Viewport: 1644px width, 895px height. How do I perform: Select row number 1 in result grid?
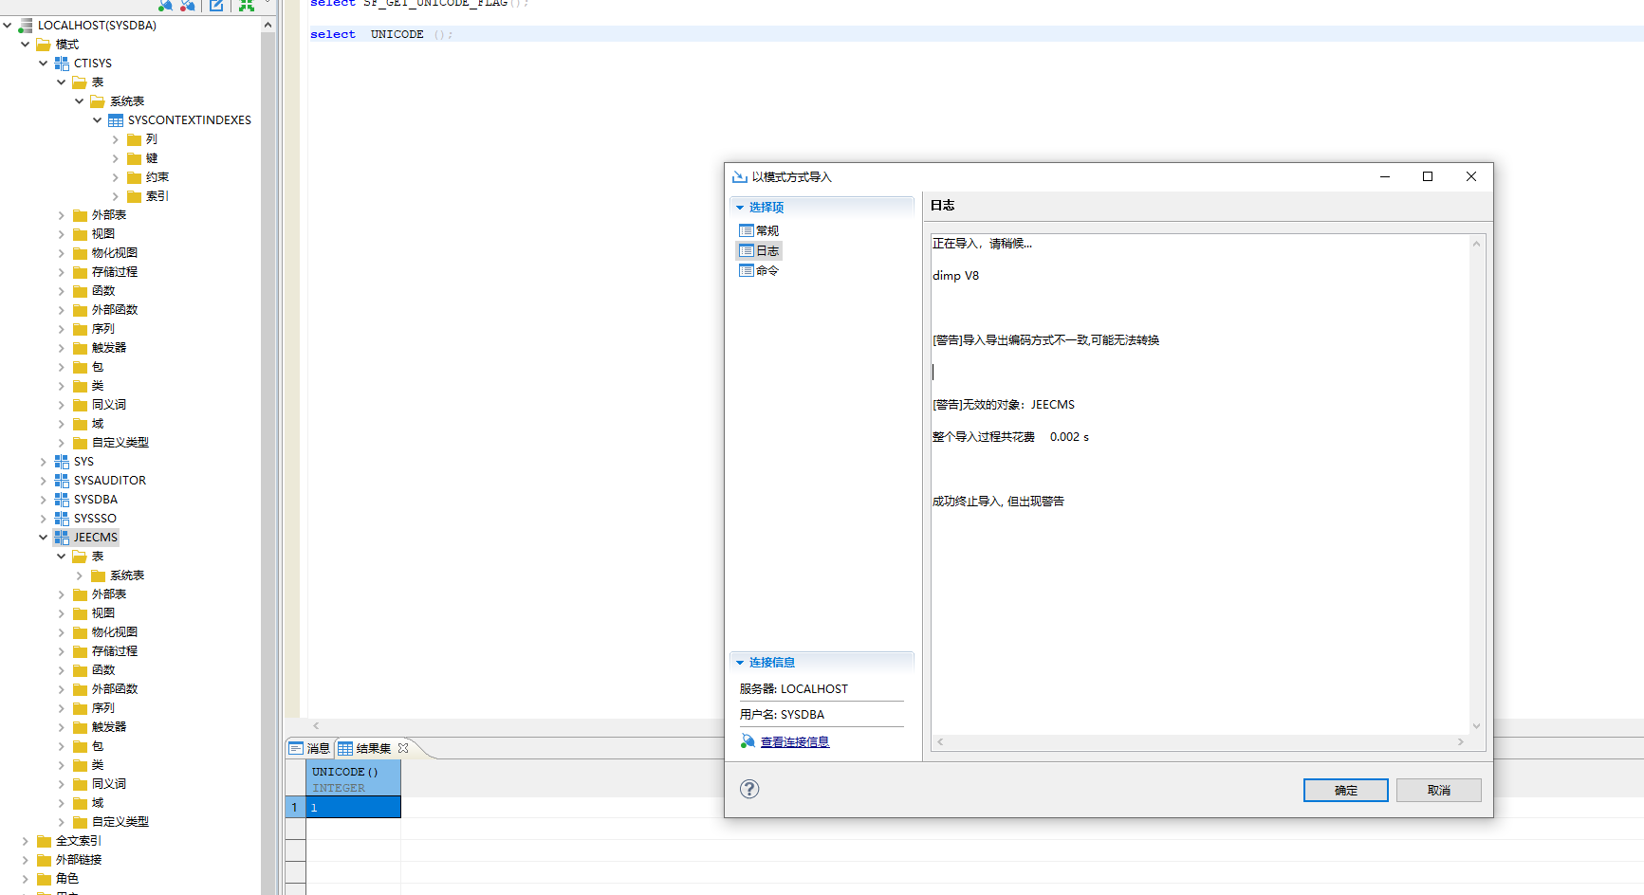pos(295,807)
